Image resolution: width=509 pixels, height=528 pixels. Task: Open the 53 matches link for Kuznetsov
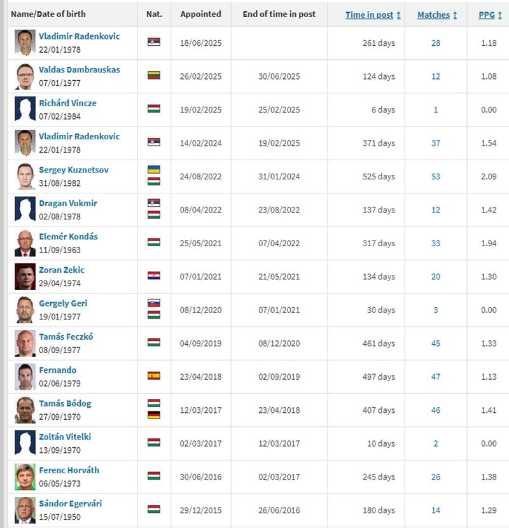[x=436, y=176]
